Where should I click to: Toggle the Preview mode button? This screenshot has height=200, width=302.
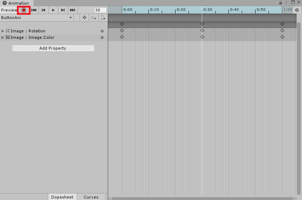click(9, 10)
